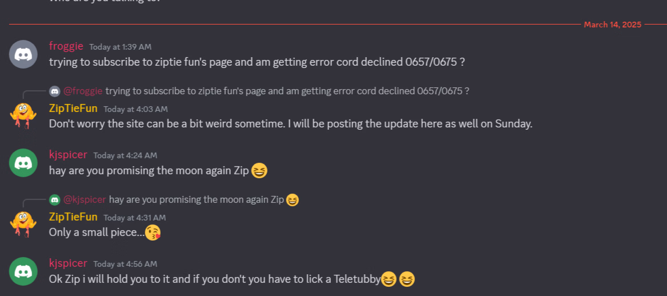Click ZipTieFun's avatar beside the 4:03 AM message
This screenshot has width=667, height=296.
23,115
